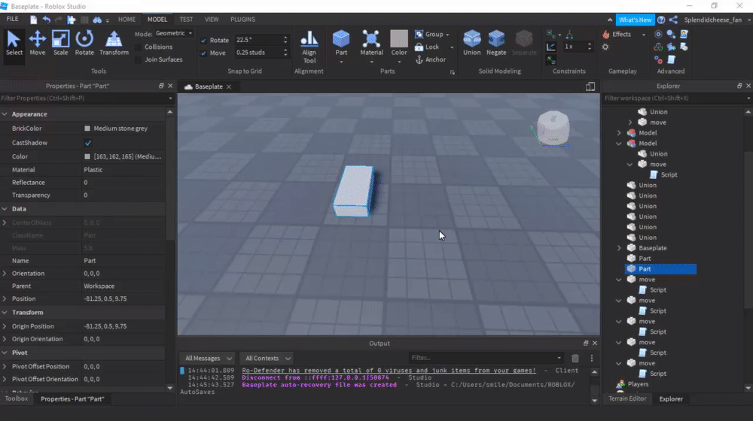Screen dimensions: 753x421
Task: Disable the Rotate snap checkbox
Action: click(x=203, y=41)
